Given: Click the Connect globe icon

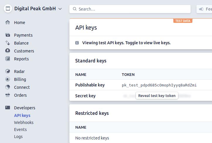Looking at the screenshot, I should pos(8,87).
